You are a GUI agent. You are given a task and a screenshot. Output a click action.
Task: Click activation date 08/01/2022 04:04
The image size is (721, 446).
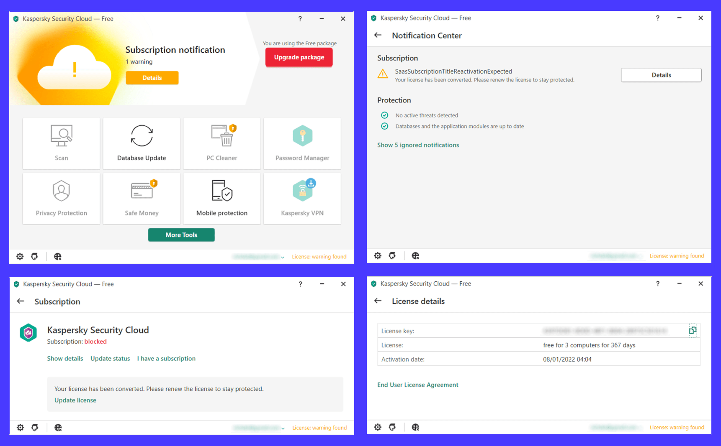[x=567, y=359]
